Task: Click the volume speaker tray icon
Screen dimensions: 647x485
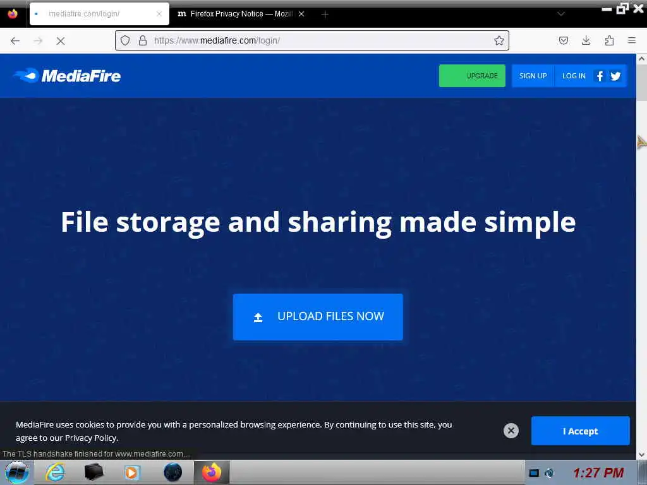Action: pos(549,472)
